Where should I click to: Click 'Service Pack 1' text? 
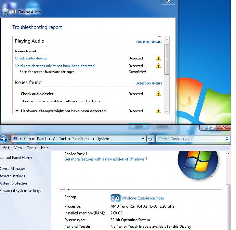[76, 154]
